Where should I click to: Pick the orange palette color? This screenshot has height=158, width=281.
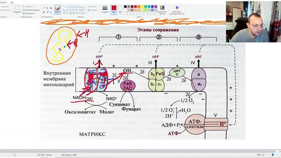click(139, 7)
